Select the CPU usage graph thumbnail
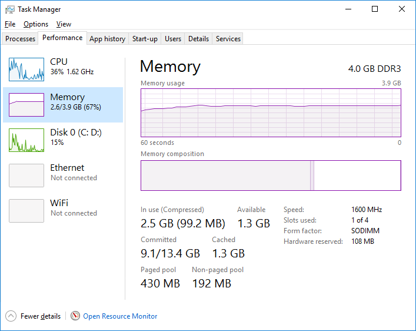This screenshot has height=331, width=416. tap(26, 69)
